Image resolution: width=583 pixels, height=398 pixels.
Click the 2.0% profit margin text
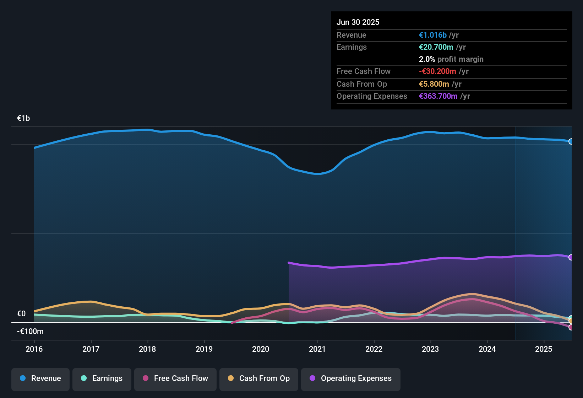(451, 59)
